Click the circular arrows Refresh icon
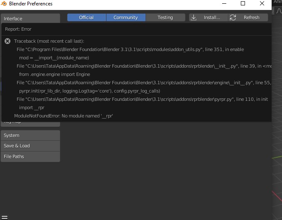 233,17
